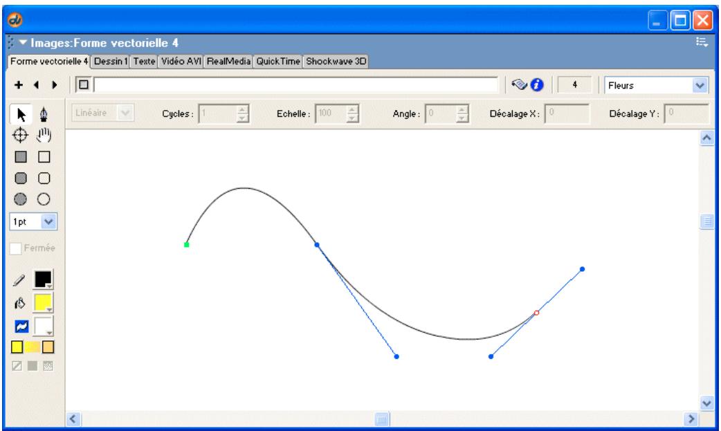The width and height of the screenshot is (721, 431).
Task: Click the Director logo in title bar
Action: click(15, 20)
